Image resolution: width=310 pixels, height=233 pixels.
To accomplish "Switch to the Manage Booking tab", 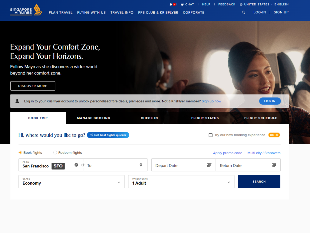I will (94, 118).
